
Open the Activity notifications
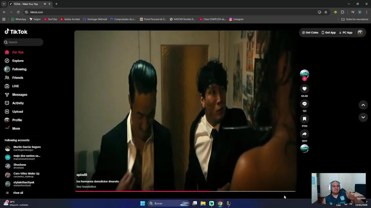(x=14, y=103)
